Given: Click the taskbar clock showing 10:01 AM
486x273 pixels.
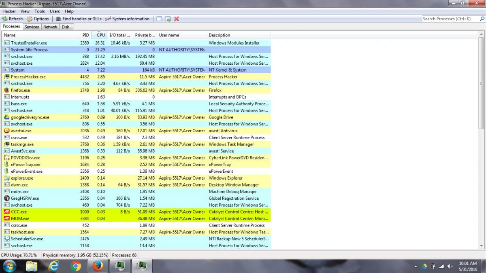Looking at the screenshot, I should (468, 266).
